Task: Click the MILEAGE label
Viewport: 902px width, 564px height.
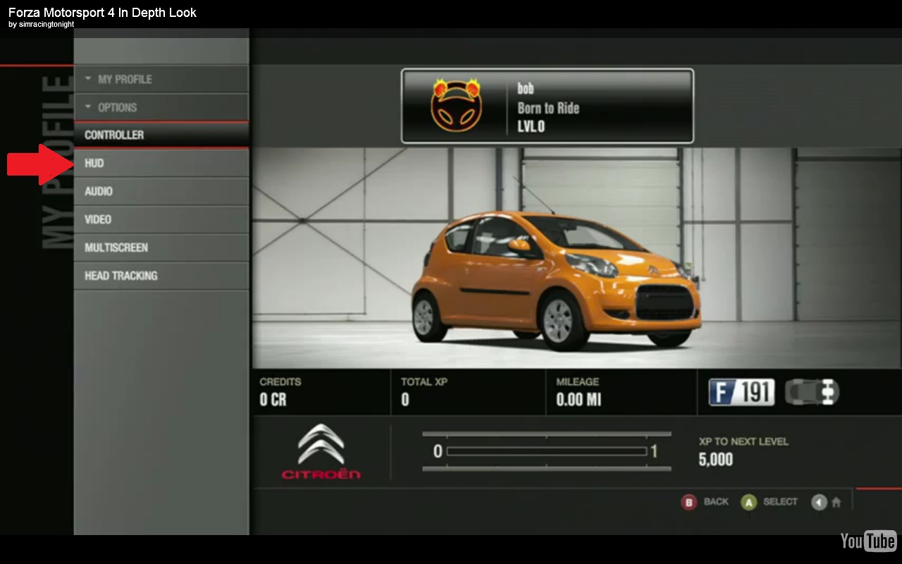Action: point(577,381)
